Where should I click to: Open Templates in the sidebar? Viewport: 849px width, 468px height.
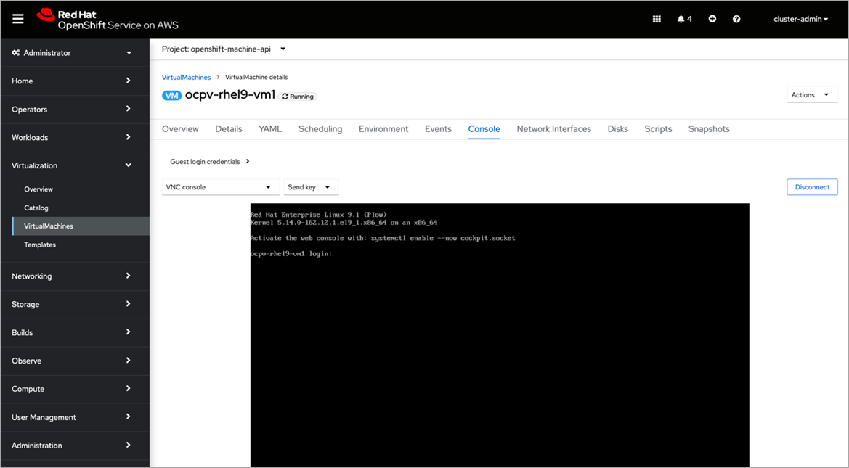point(40,245)
